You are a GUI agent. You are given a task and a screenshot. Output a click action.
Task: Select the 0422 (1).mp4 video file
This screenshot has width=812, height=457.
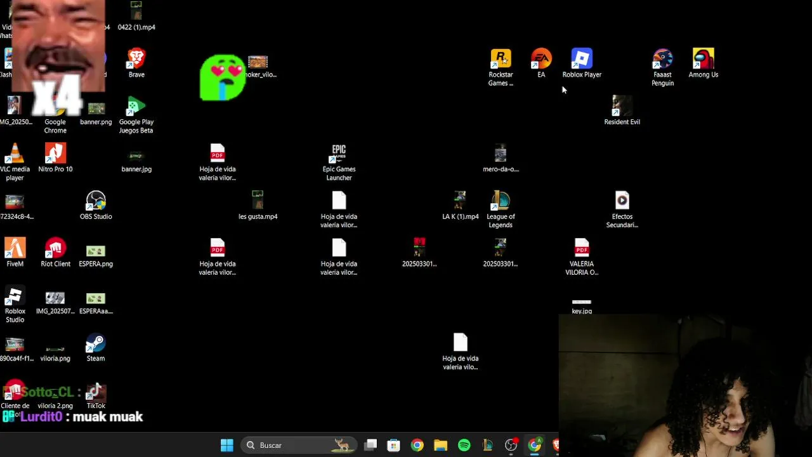[136, 16]
